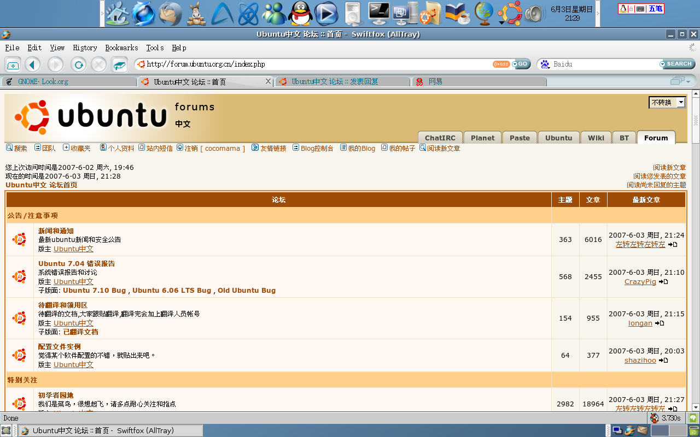Click the shazihoo latest poster link

[640, 360]
